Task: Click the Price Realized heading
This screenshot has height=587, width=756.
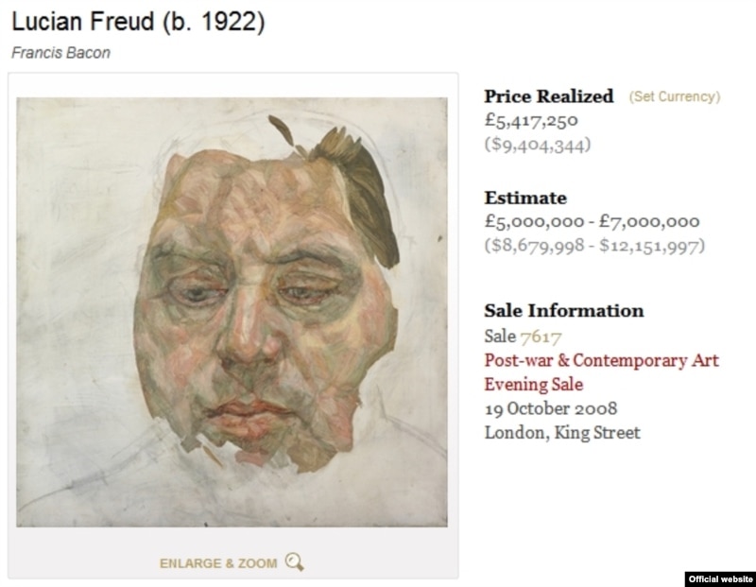Action: pyautogui.click(x=549, y=96)
